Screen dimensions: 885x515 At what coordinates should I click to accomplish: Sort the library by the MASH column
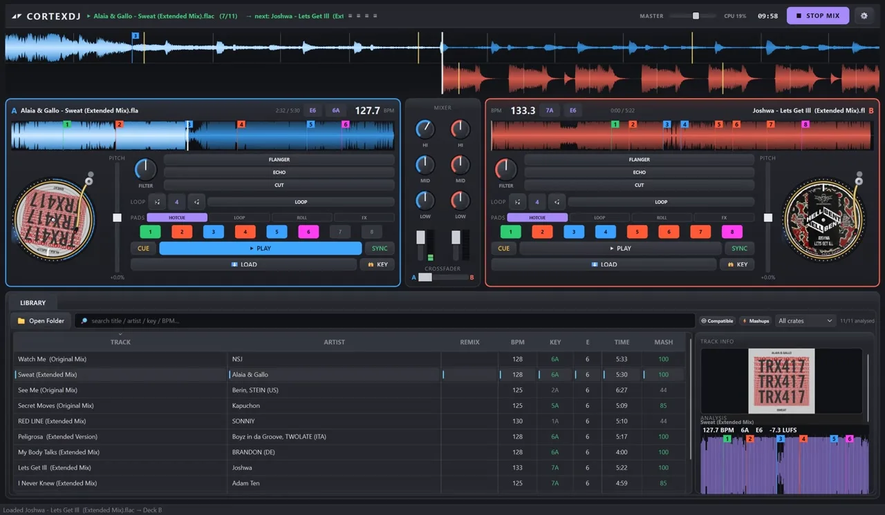point(664,342)
